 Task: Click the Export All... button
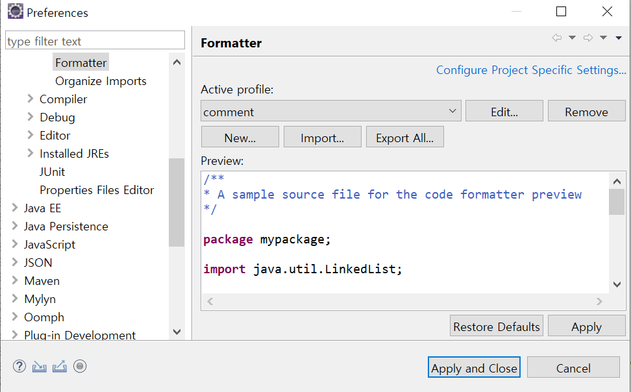tap(404, 138)
